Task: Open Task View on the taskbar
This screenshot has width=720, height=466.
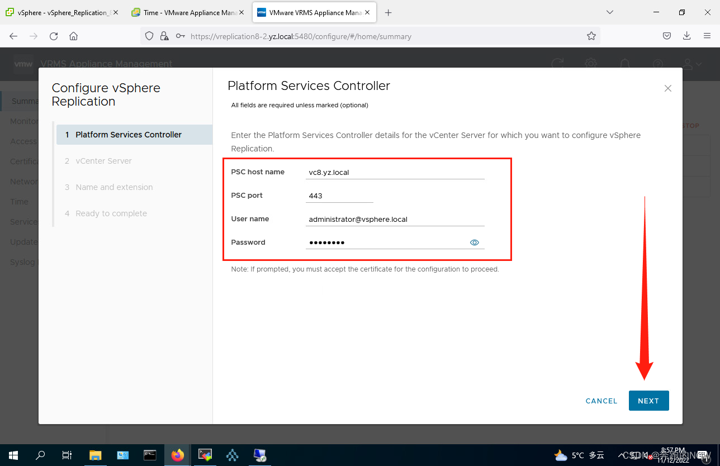Action: [x=67, y=455]
